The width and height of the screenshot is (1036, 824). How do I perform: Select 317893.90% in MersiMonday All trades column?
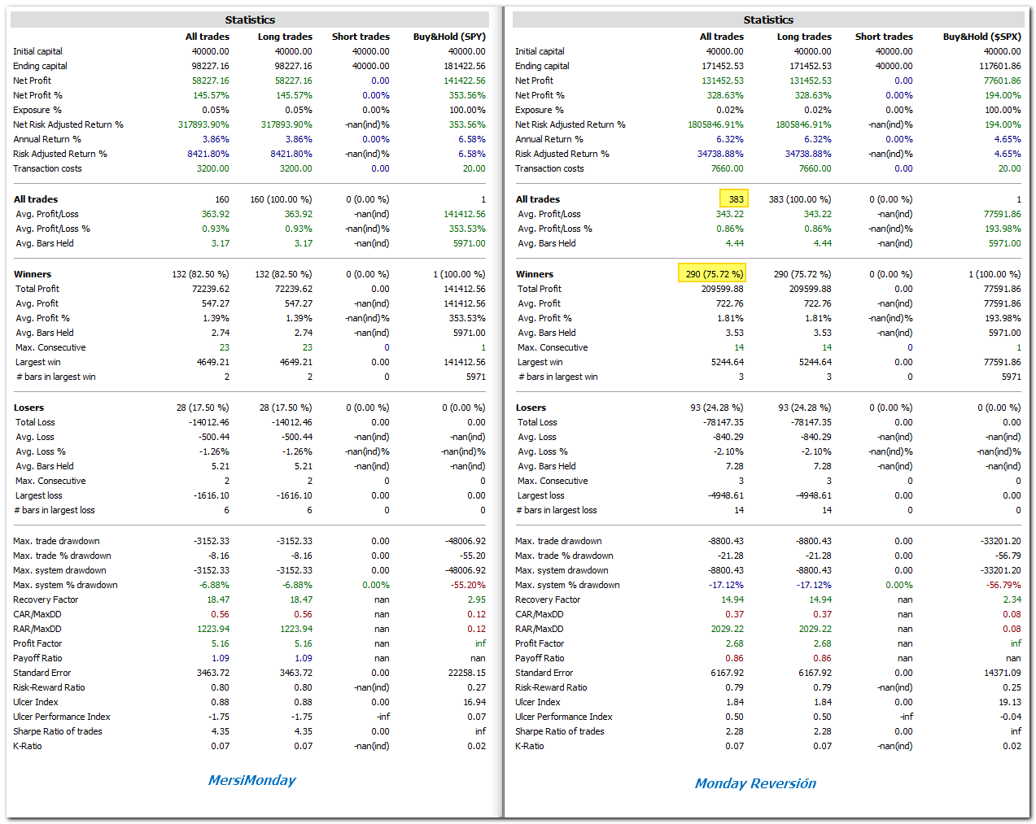click(203, 124)
